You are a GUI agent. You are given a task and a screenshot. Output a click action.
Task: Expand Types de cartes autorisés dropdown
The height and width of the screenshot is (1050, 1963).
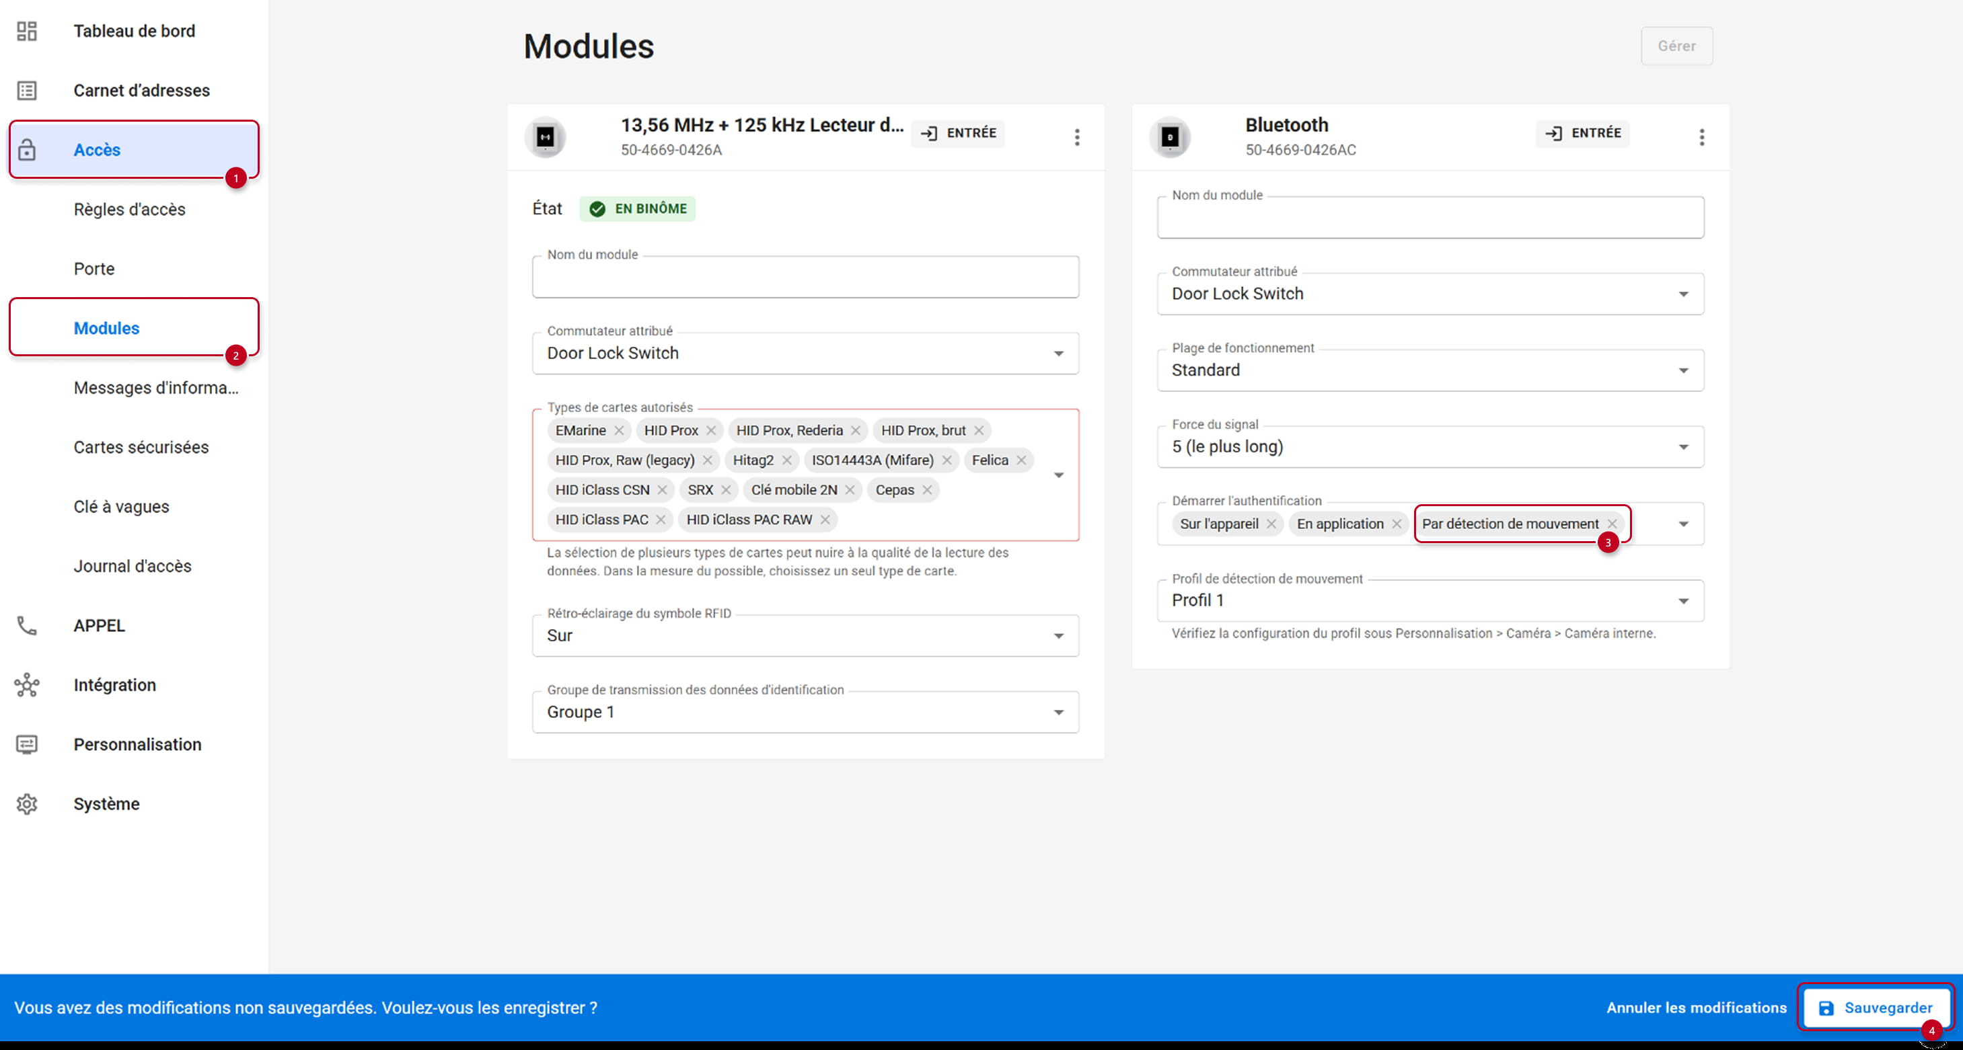[1058, 475]
